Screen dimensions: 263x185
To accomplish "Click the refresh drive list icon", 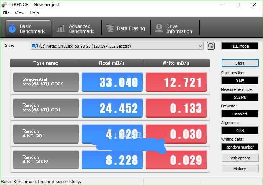I will tap(211, 46).
